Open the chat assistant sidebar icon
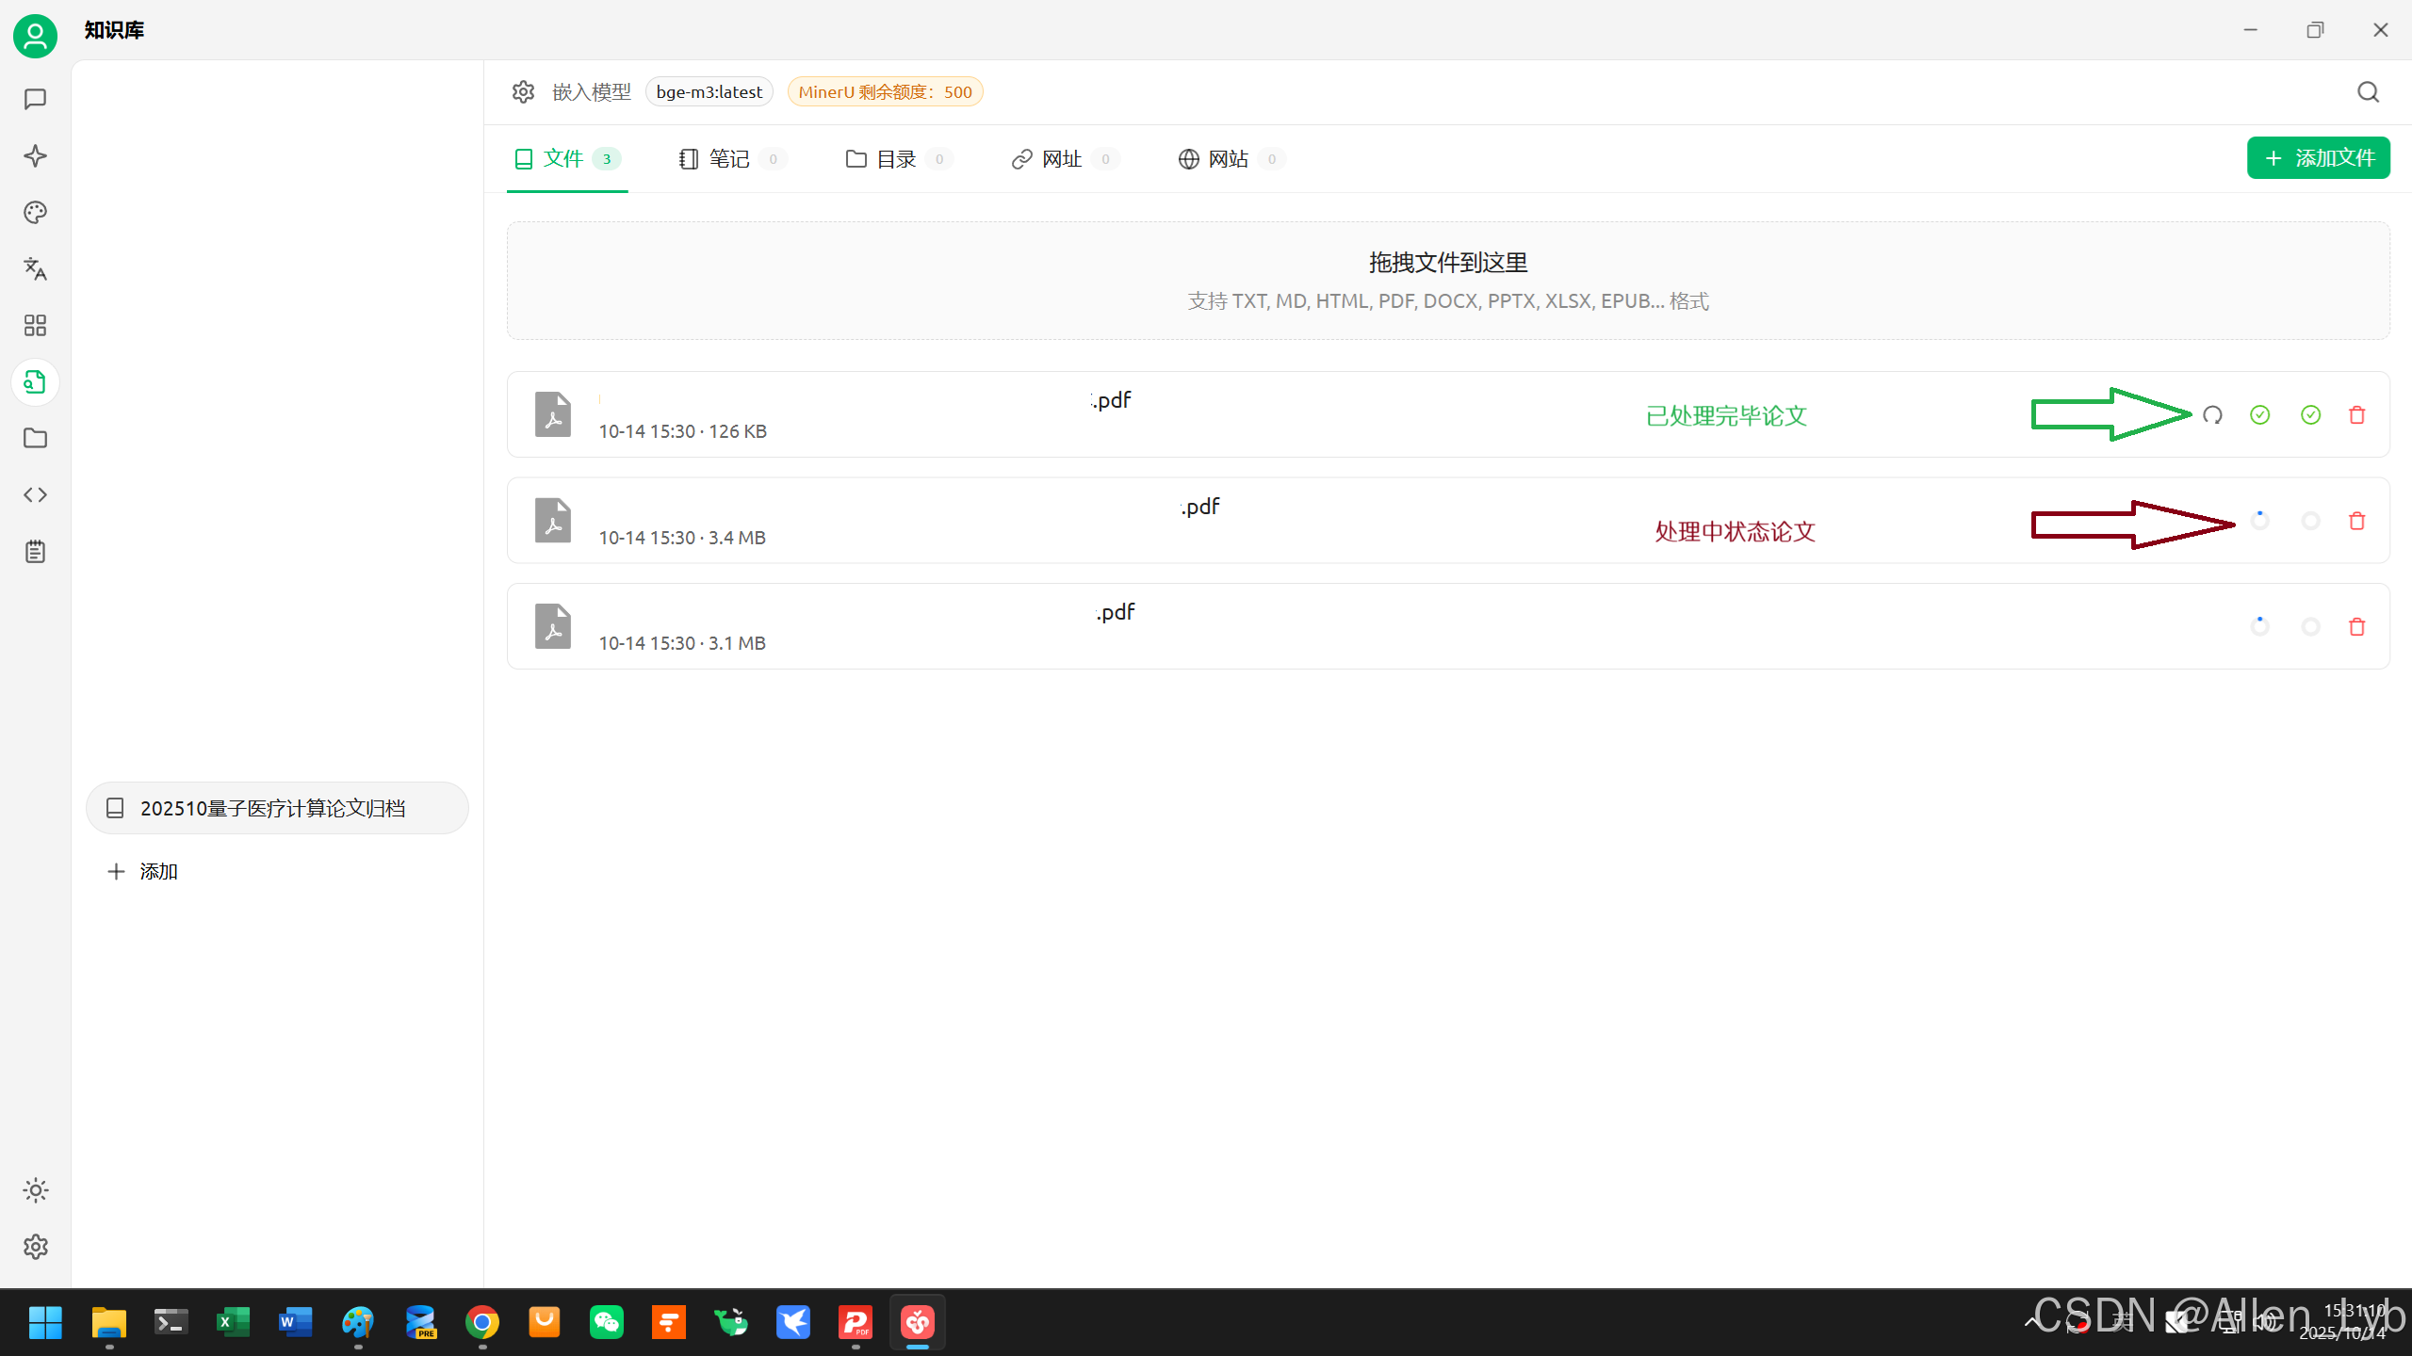The height and width of the screenshot is (1356, 2412). (x=35, y=99)
